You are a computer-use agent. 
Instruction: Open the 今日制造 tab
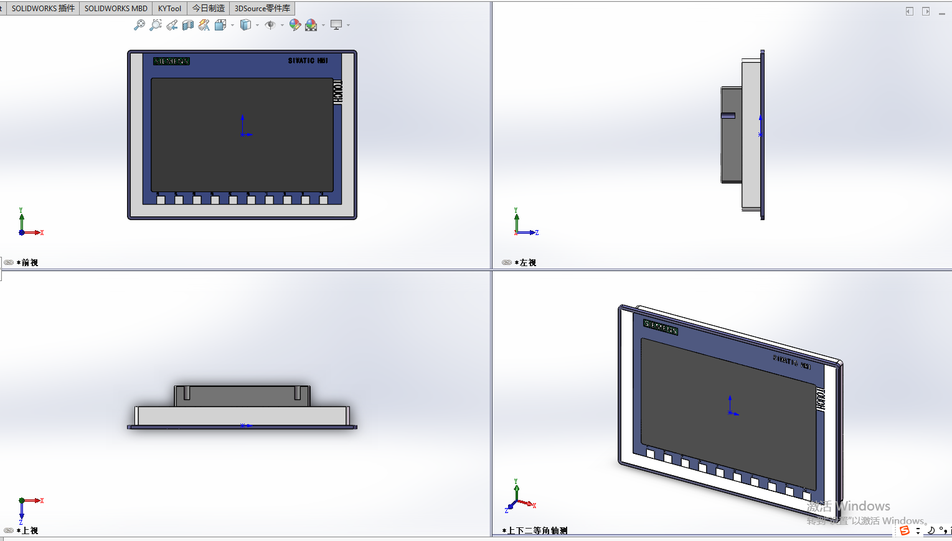click(x=208, y=8)
